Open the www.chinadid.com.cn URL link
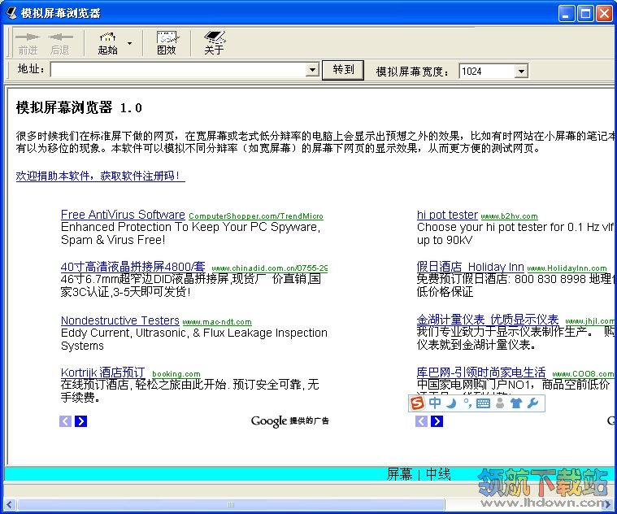 [270, 268]
